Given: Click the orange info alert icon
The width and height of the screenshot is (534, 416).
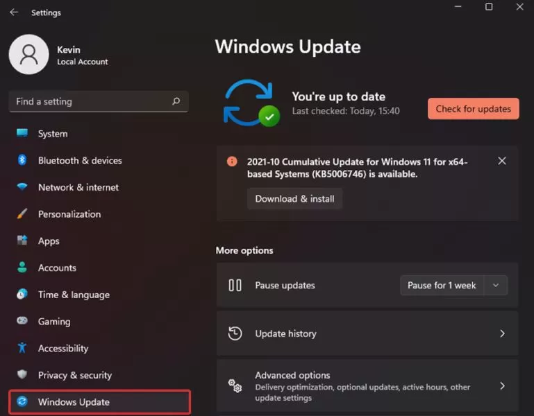Looking at the screenshot, I should (232, 162).
